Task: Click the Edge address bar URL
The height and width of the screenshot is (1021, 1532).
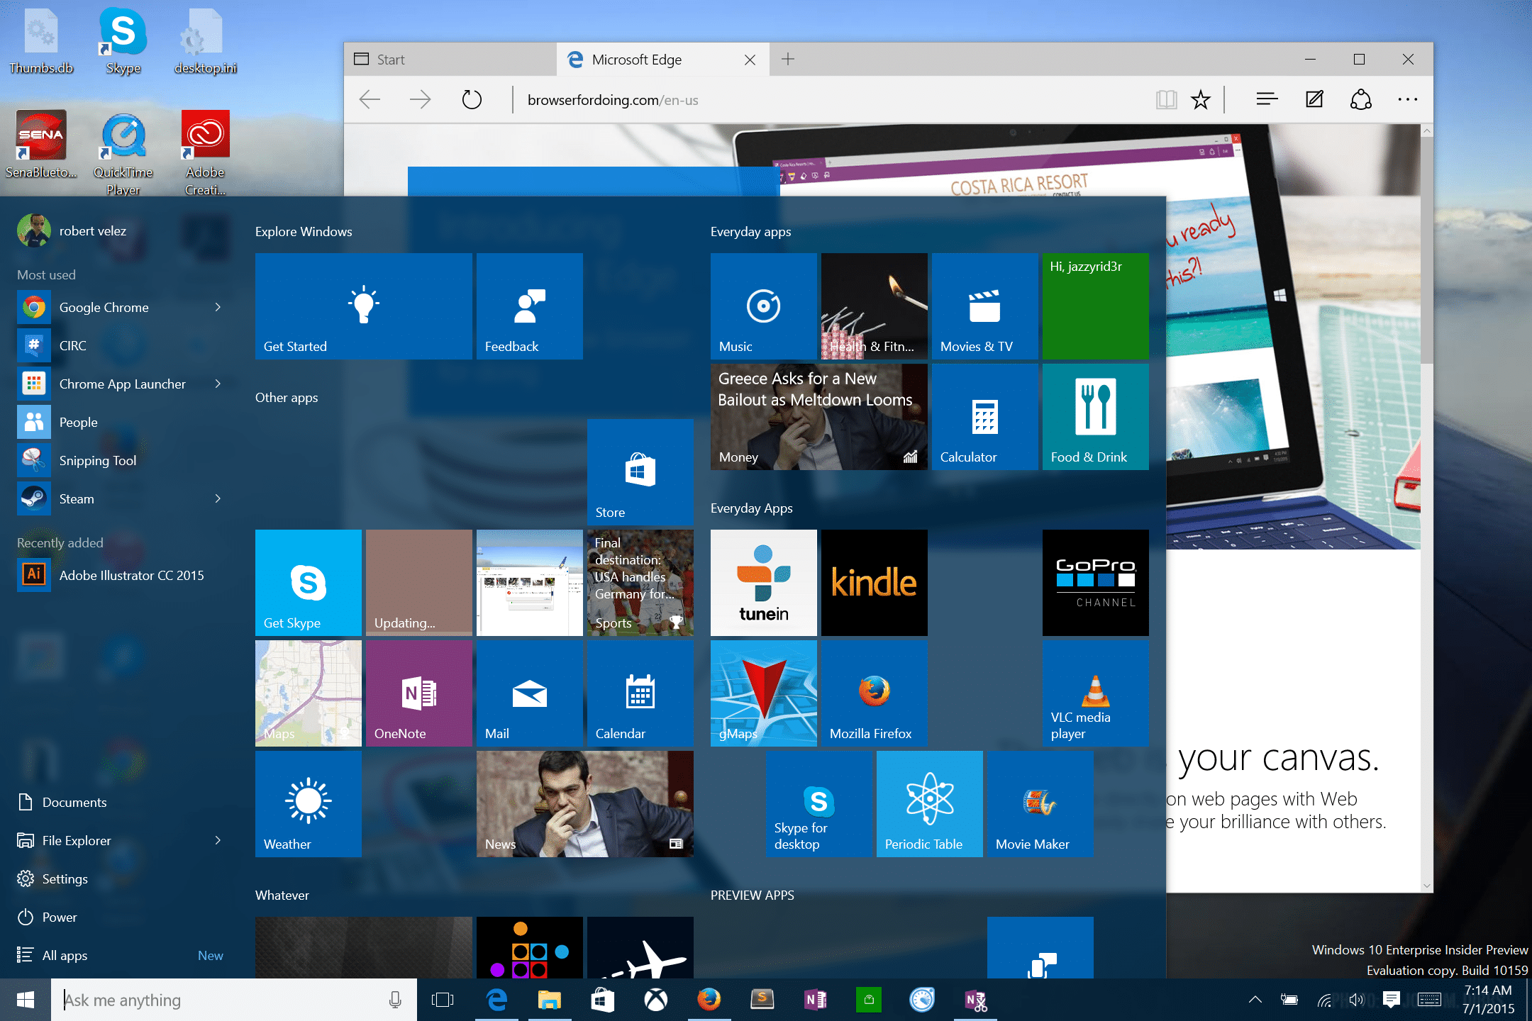Action: click(x=613, y=100)
